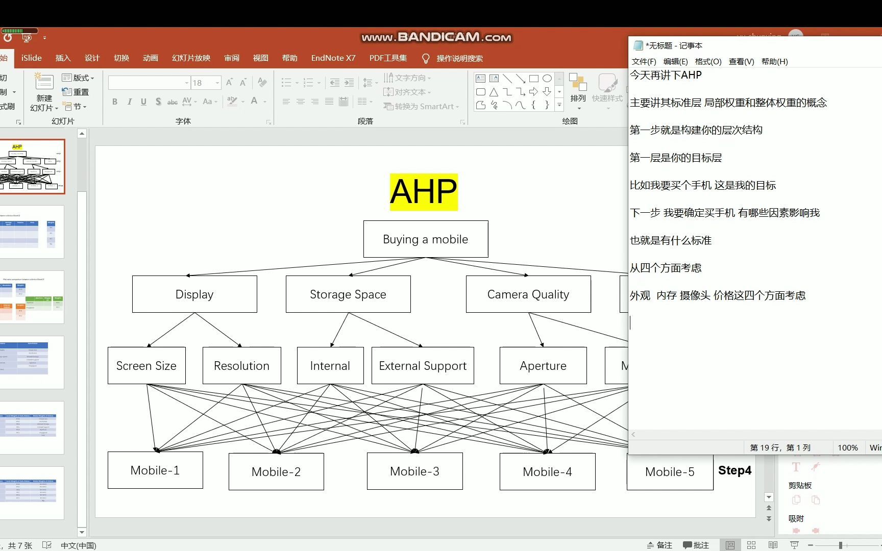Toggle underline formatting

(x=143, y=102)
